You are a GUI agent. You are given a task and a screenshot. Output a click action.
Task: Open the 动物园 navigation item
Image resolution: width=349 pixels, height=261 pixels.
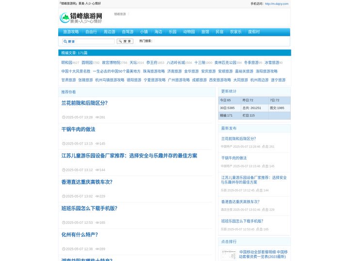point(189,32)
